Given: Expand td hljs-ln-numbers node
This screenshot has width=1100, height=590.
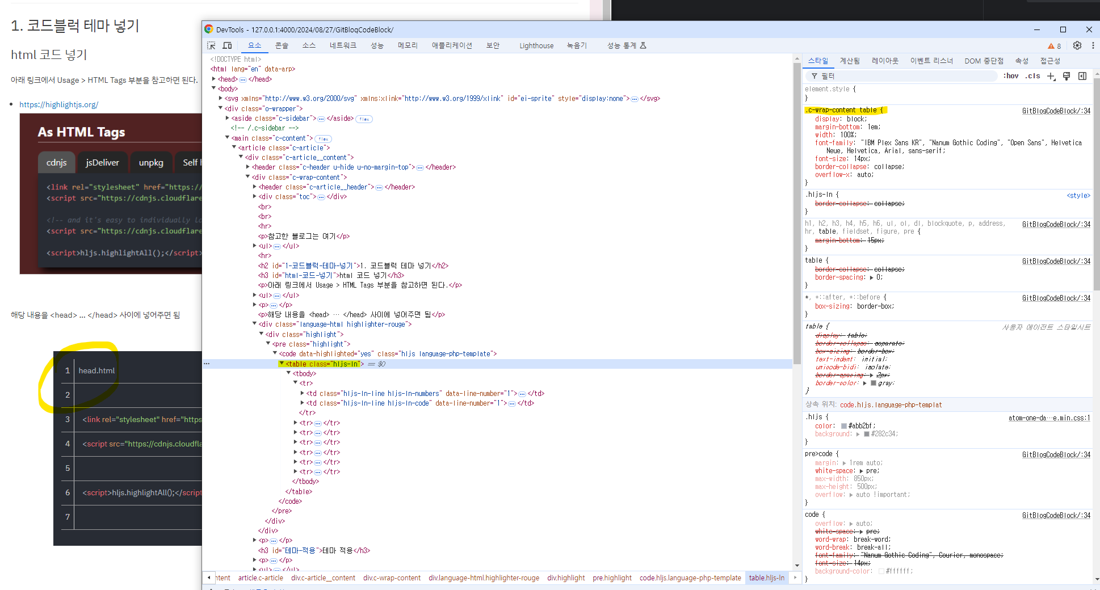Looking at the screenshot, I should click(x=303, y=393).
